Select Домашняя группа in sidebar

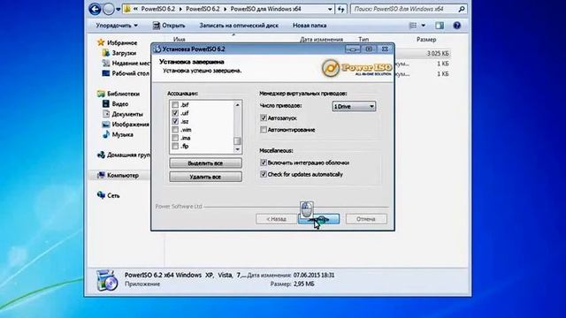[124, 155]
